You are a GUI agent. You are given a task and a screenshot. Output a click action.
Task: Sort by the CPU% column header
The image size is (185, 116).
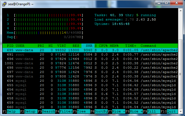tap(103, 46)
